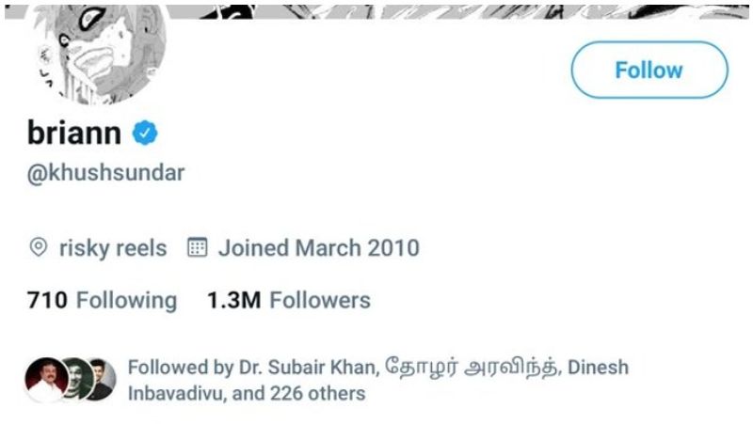Open the 1.3M Followers list
This screenshot has width=753, height=424.
coord(288,301)
